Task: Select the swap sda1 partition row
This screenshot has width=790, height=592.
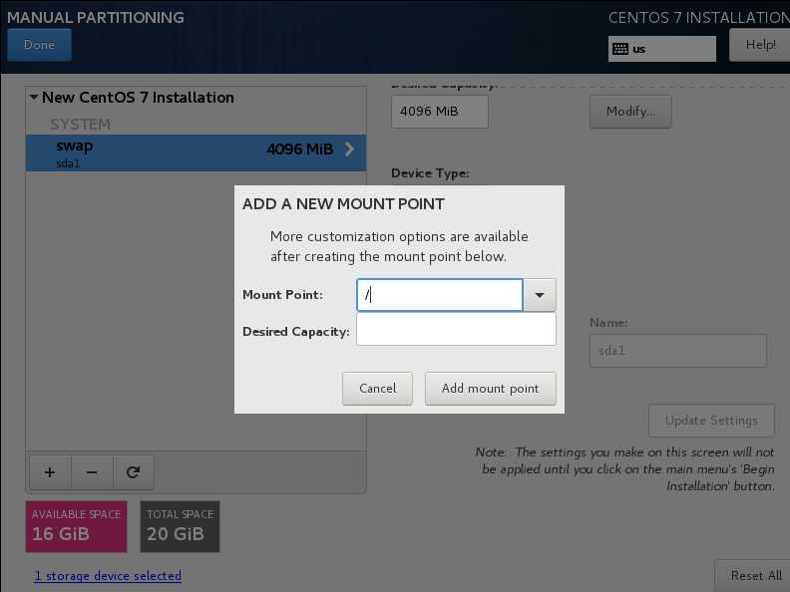Action: click(196, 152)
